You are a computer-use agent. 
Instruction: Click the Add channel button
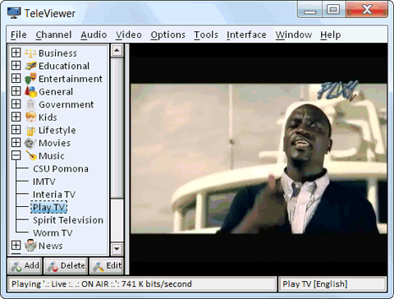click(x=25, y=266)
